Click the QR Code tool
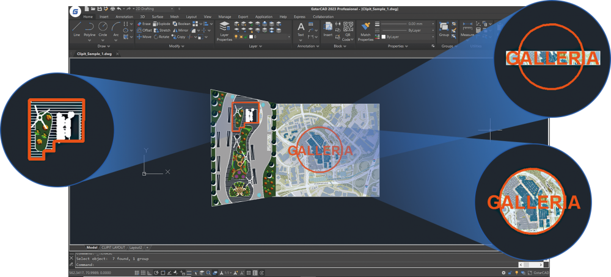 pos(348,31)
